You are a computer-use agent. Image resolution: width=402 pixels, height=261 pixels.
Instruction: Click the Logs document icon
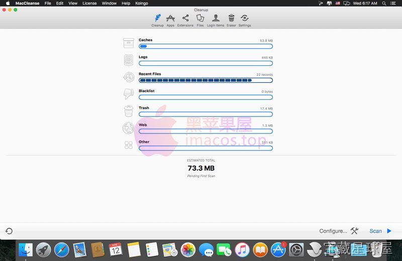pyautogui.click(x=129, y=60)
